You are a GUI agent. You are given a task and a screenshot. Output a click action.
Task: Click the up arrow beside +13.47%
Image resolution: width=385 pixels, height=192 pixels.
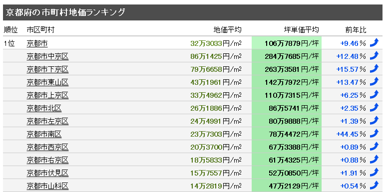coord(375,81)
